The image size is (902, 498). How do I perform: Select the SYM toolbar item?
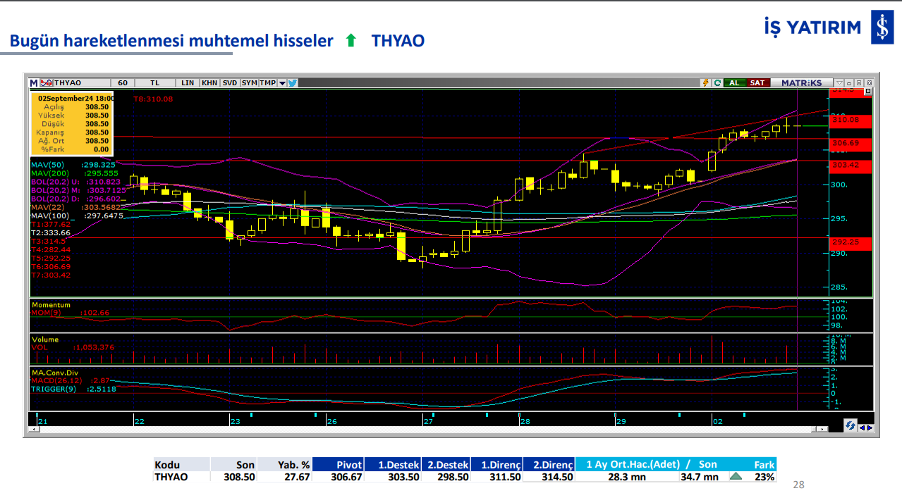coord(249,83)
